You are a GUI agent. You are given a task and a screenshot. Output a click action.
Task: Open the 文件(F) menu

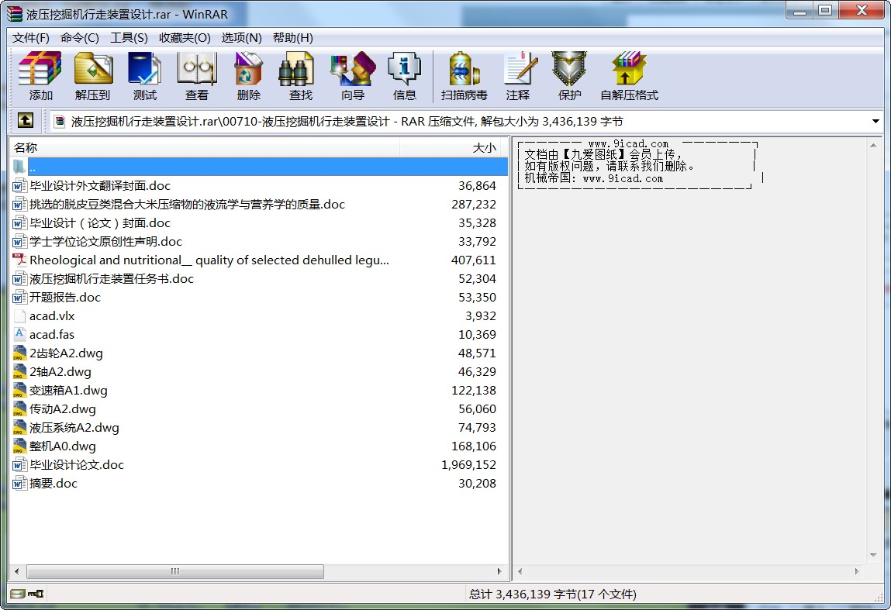click(x=31, y=37)
